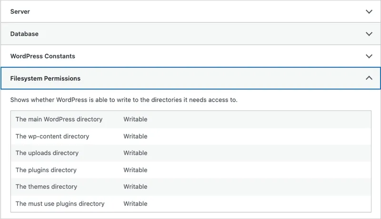Click the WordPress Constants heading
This screenshot has width=381, height=219.
[x=42, y=56]
